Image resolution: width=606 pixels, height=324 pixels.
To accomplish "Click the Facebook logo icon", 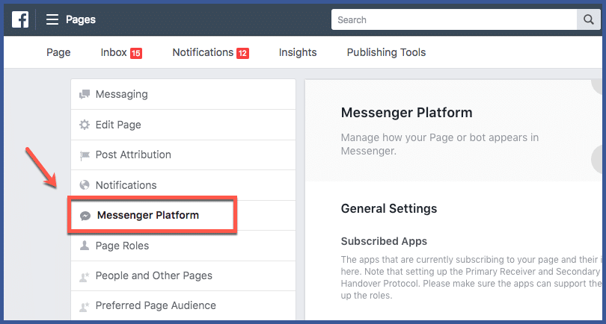I will point(20,19).
